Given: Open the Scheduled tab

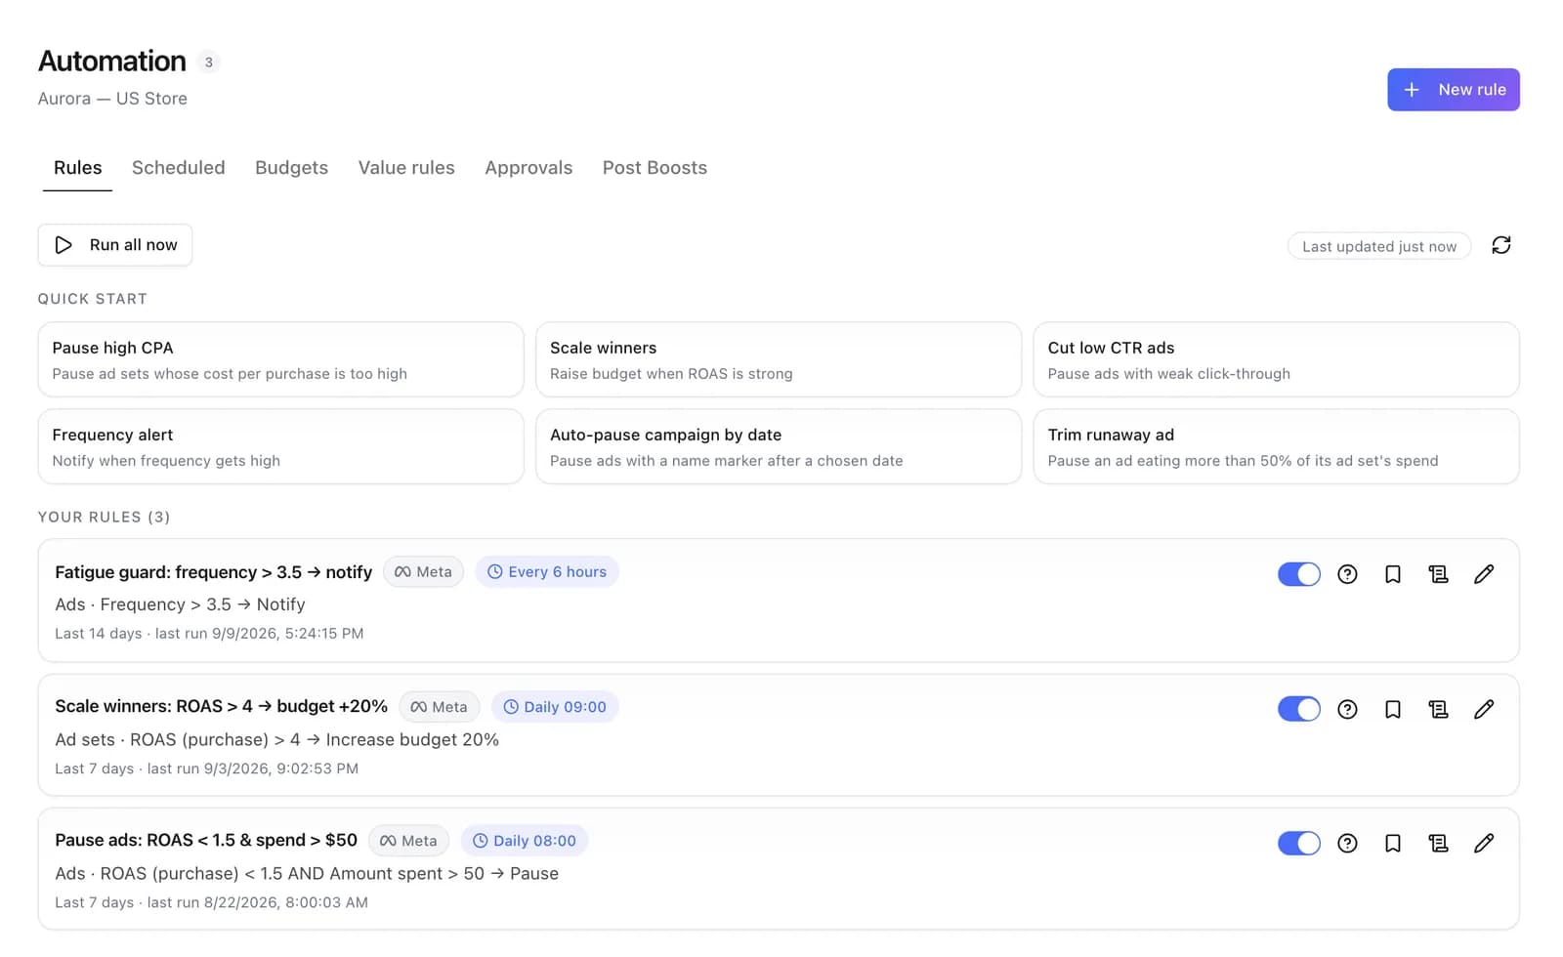Looking at the screenshot, I should [179, 168].
